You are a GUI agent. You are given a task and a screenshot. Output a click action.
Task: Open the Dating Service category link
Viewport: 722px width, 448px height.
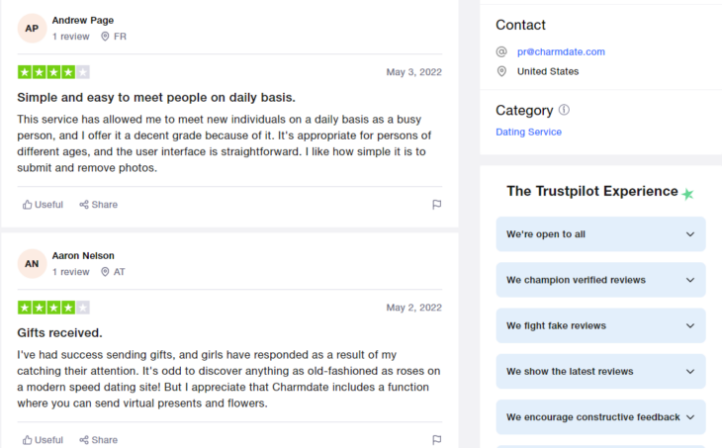pos(528,132)
